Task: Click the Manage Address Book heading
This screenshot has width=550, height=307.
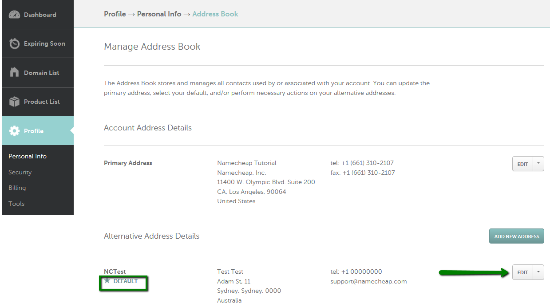Action: pyautogui.click(x=152, y=47)
